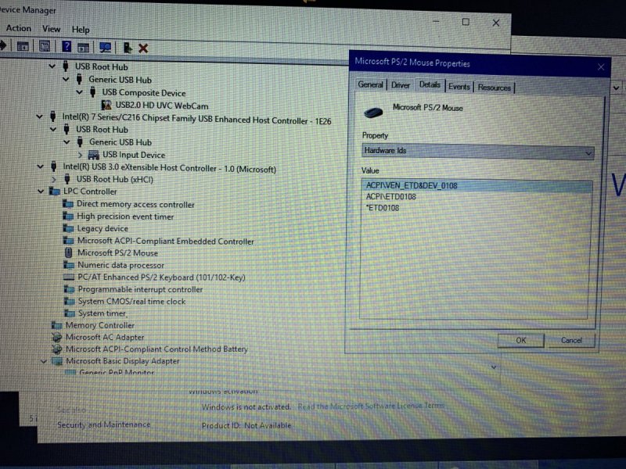626x469 pixels.
Task: Click Cancel in Mouse Properties dialog
Action: pos(571,340)
